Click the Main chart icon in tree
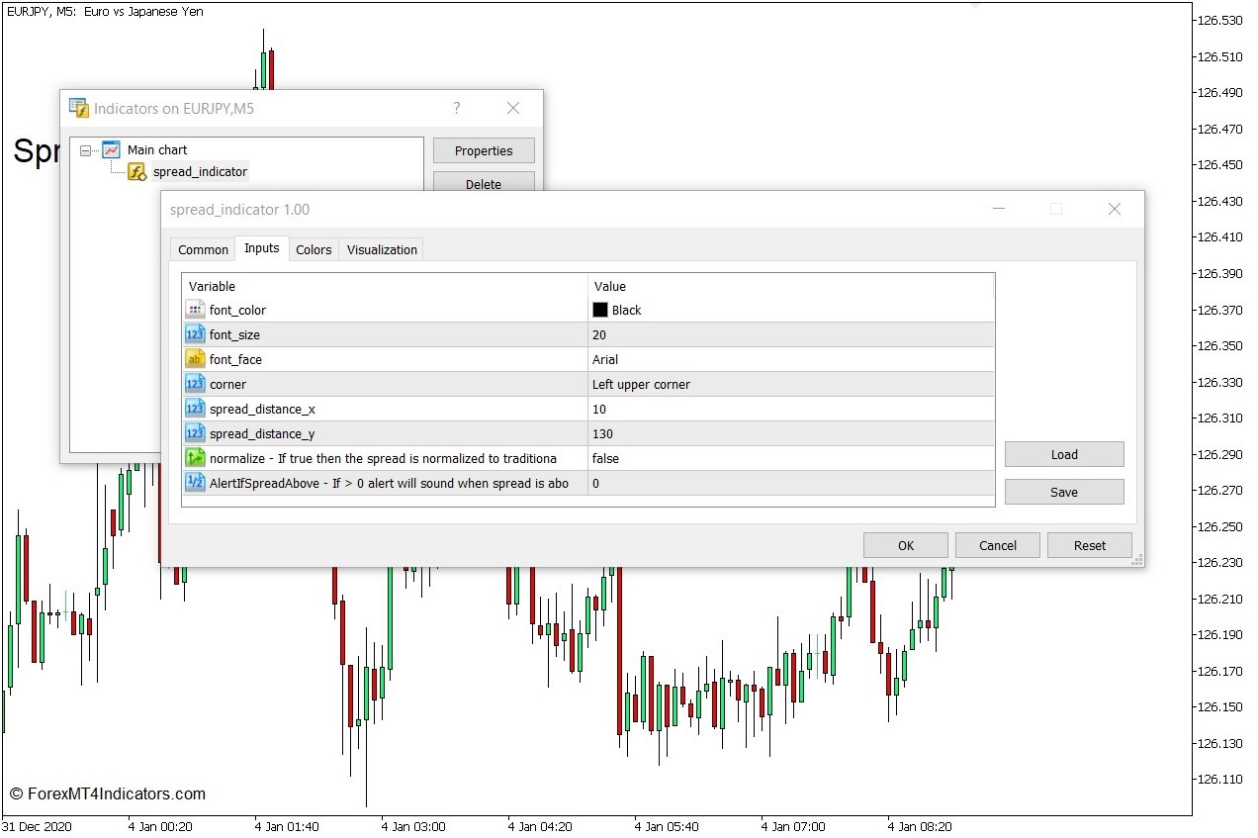This screenshot has width=1258, height=838. [x=111, y=150]
